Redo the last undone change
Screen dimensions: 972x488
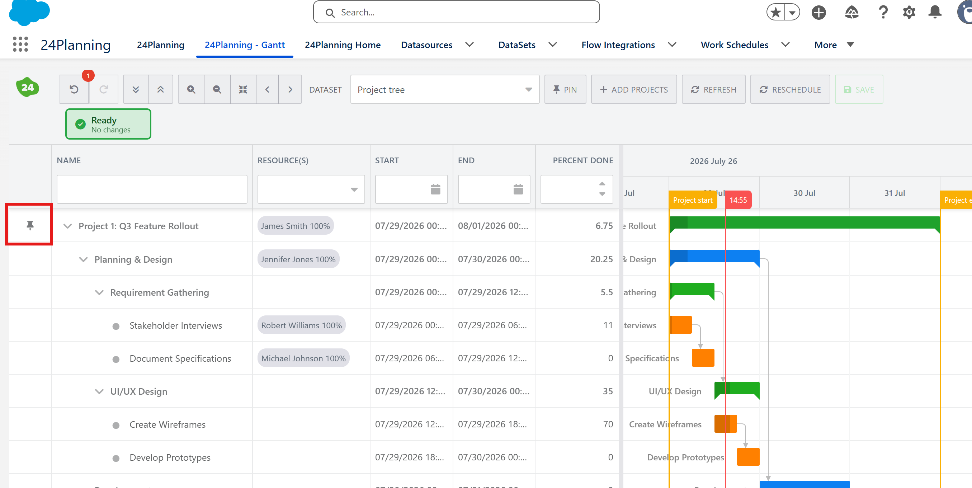(x=104, y=89)
